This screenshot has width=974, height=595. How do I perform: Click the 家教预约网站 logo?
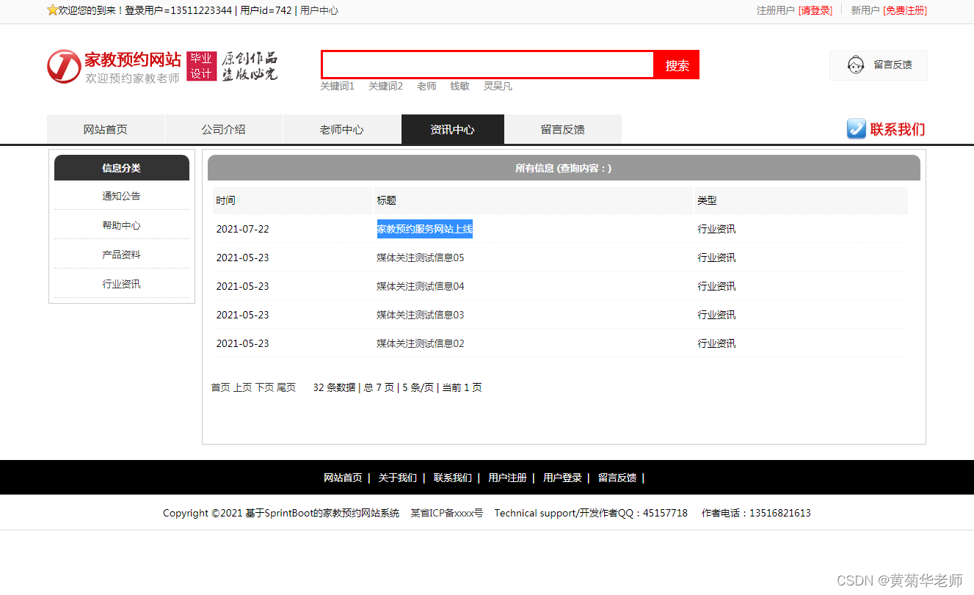click(112, 66)
